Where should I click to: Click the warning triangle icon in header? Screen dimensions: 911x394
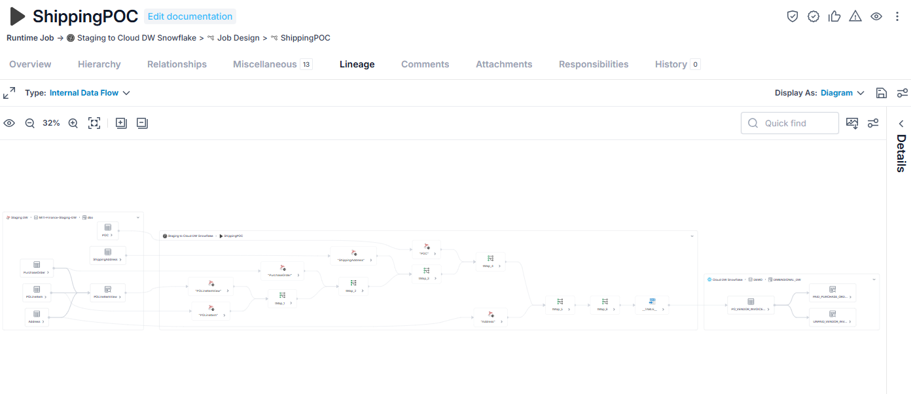pos(855,16)
